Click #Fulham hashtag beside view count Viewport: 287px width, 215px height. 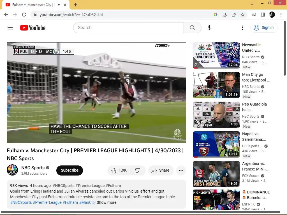point(113,186)
